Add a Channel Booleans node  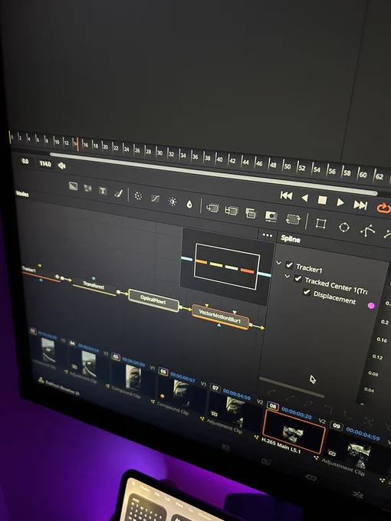tap(232, 211)
